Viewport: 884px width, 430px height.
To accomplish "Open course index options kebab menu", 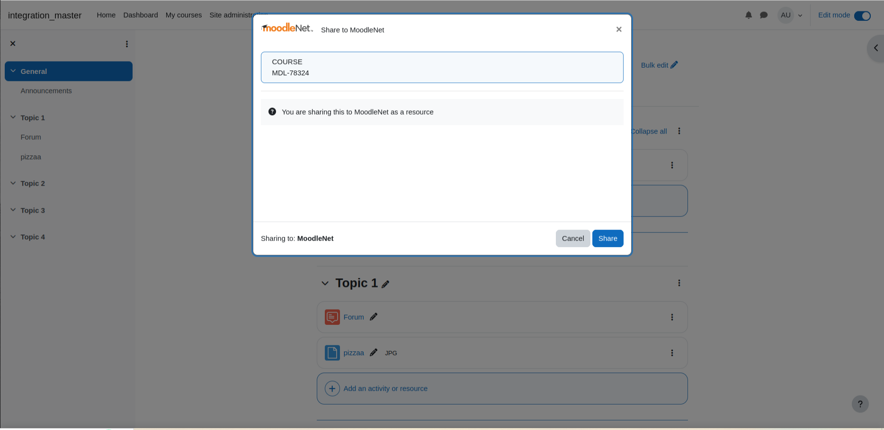I will coord(126,44).
